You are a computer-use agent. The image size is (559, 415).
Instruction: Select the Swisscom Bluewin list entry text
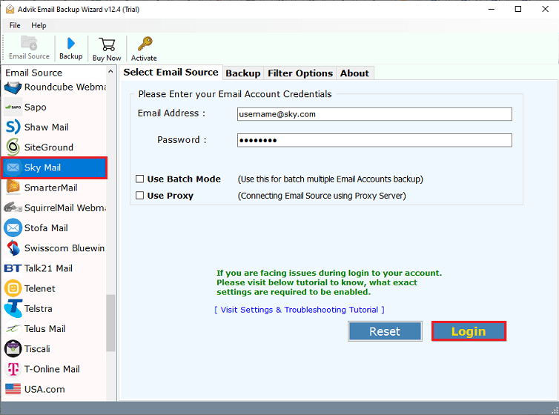coord(64,248)
